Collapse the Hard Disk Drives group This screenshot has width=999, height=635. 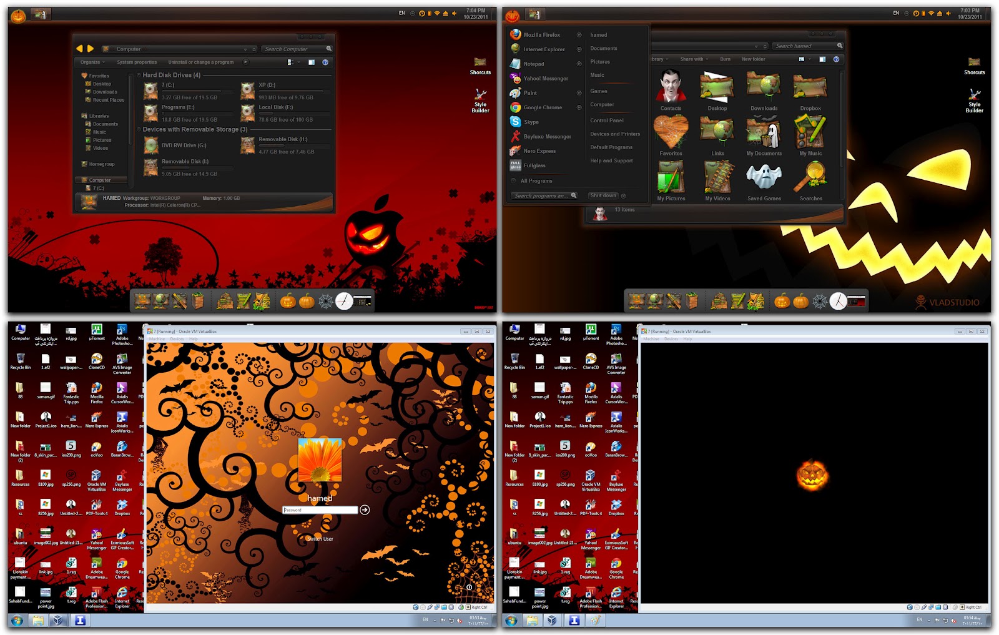pos(139,75)
